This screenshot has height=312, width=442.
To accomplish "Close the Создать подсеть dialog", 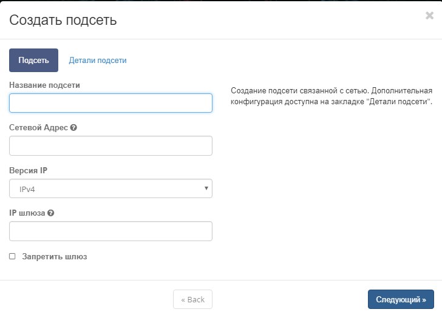I will 429,16.
